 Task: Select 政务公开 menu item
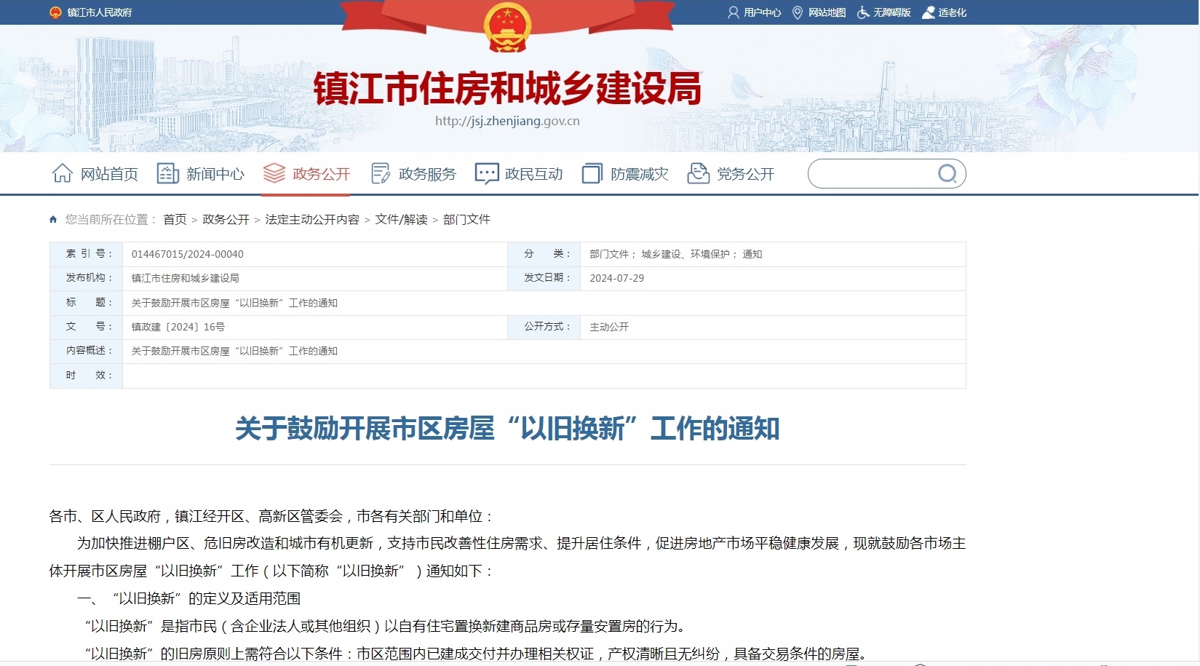[x=322, y=174]
